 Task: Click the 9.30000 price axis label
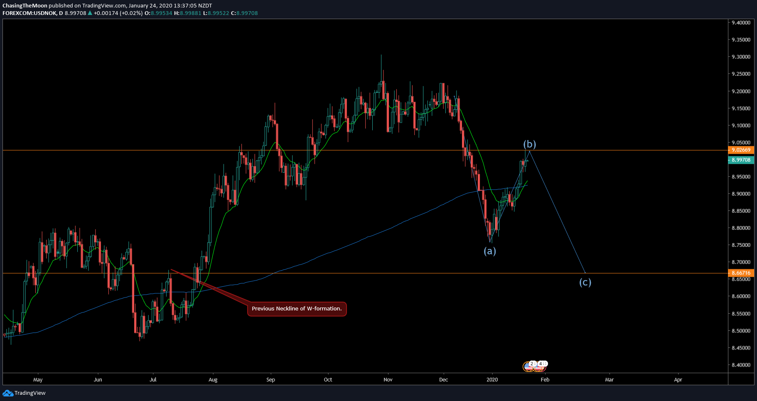coord(741,57)
